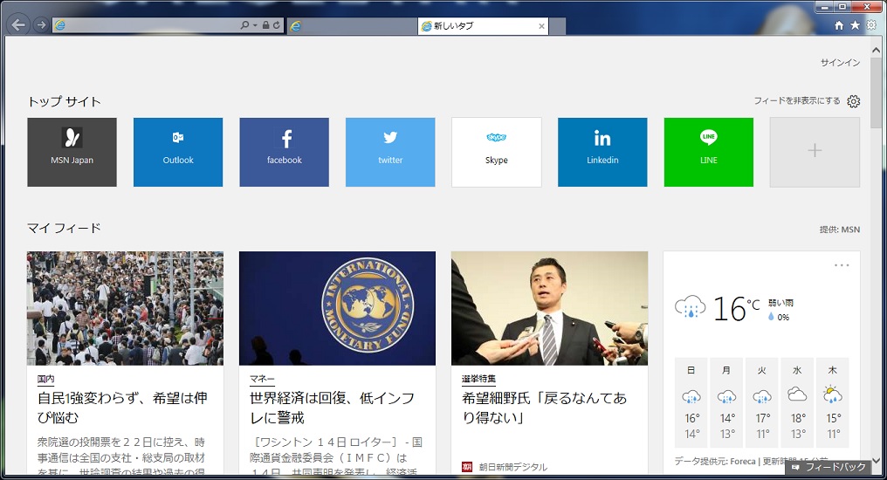
Task: Switch to the first blank browser tab
Action: pos(352,26)
